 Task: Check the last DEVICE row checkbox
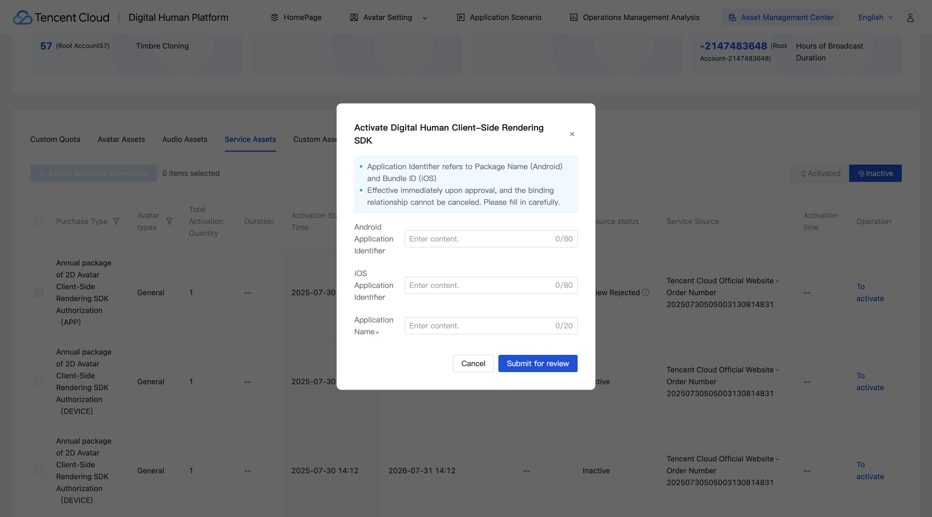coord(39,471)
